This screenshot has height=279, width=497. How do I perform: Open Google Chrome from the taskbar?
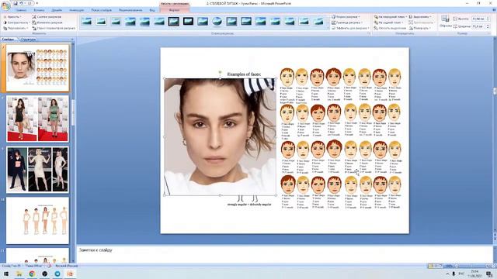32,274
